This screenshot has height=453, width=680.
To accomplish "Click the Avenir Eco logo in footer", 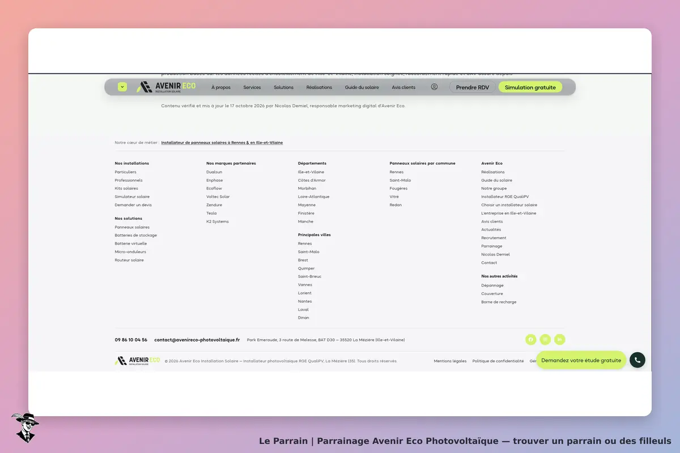I will pos(138,361).
